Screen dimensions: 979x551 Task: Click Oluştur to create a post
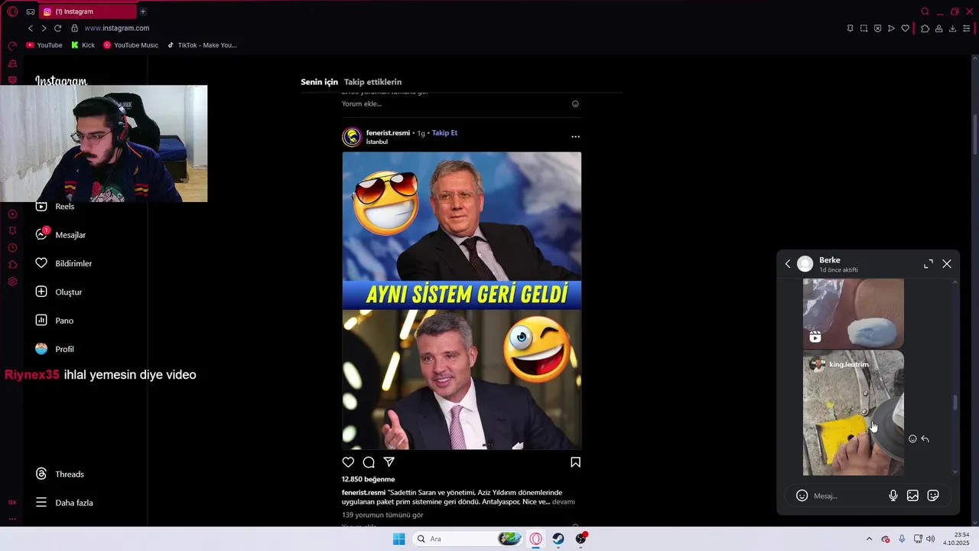coord(58,292)
